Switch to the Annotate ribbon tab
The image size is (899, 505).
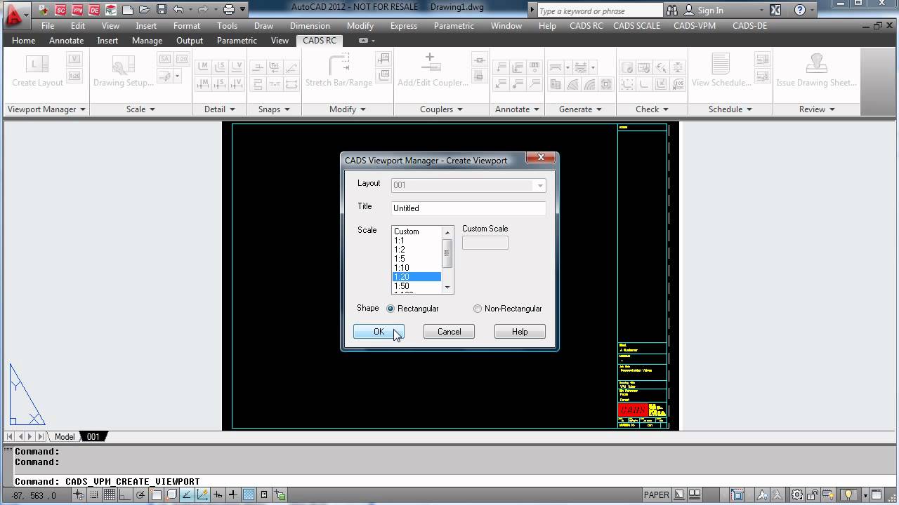pyautogui.click(x=66, y=41)
